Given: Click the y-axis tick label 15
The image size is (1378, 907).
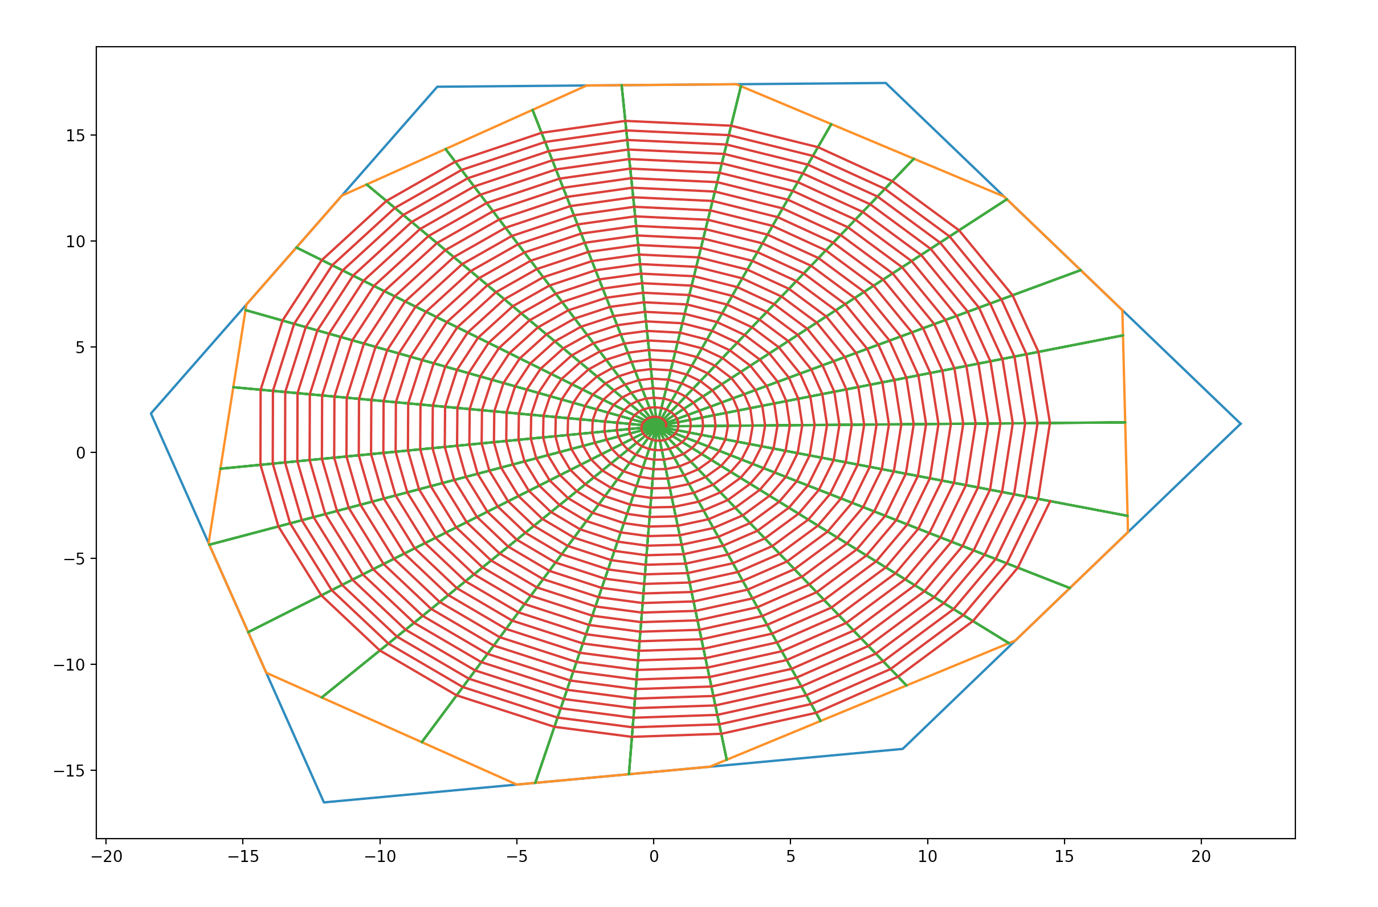Looking at the screenshot, I should click(75, 136).
